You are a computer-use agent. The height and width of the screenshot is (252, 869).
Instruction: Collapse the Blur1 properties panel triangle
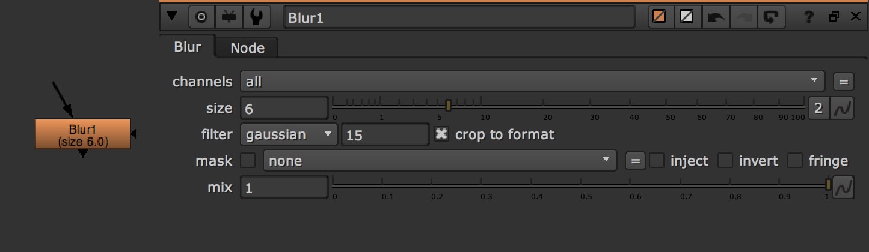(173, 17)
